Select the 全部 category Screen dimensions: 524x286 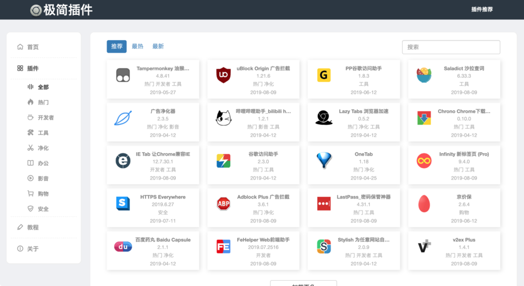(44, 87)
